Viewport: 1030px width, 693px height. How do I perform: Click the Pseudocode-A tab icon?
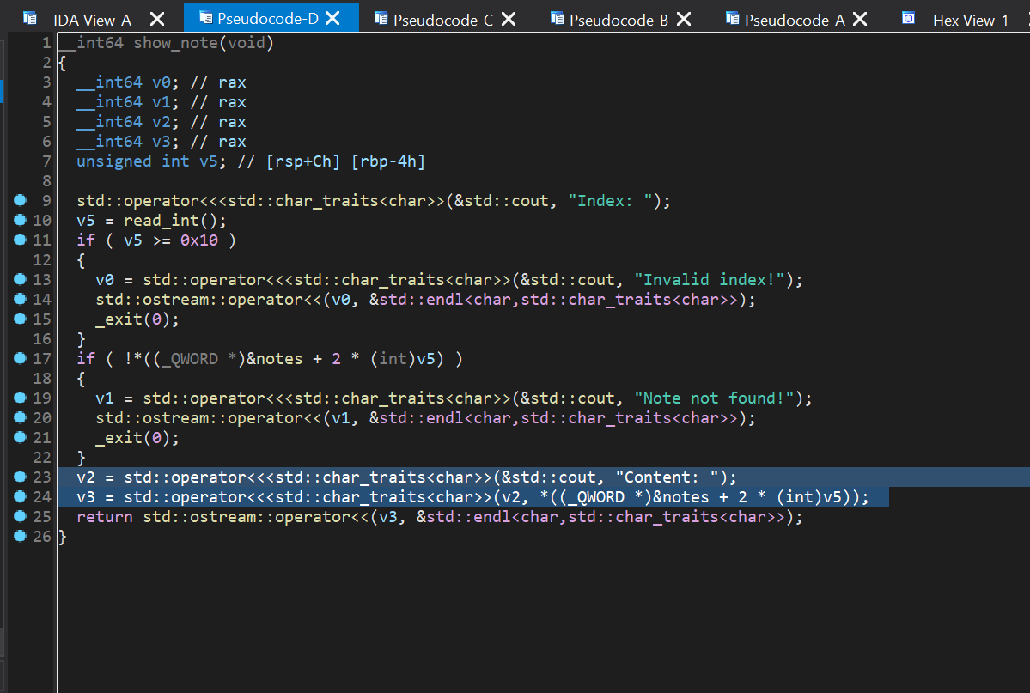coord(732,18)
